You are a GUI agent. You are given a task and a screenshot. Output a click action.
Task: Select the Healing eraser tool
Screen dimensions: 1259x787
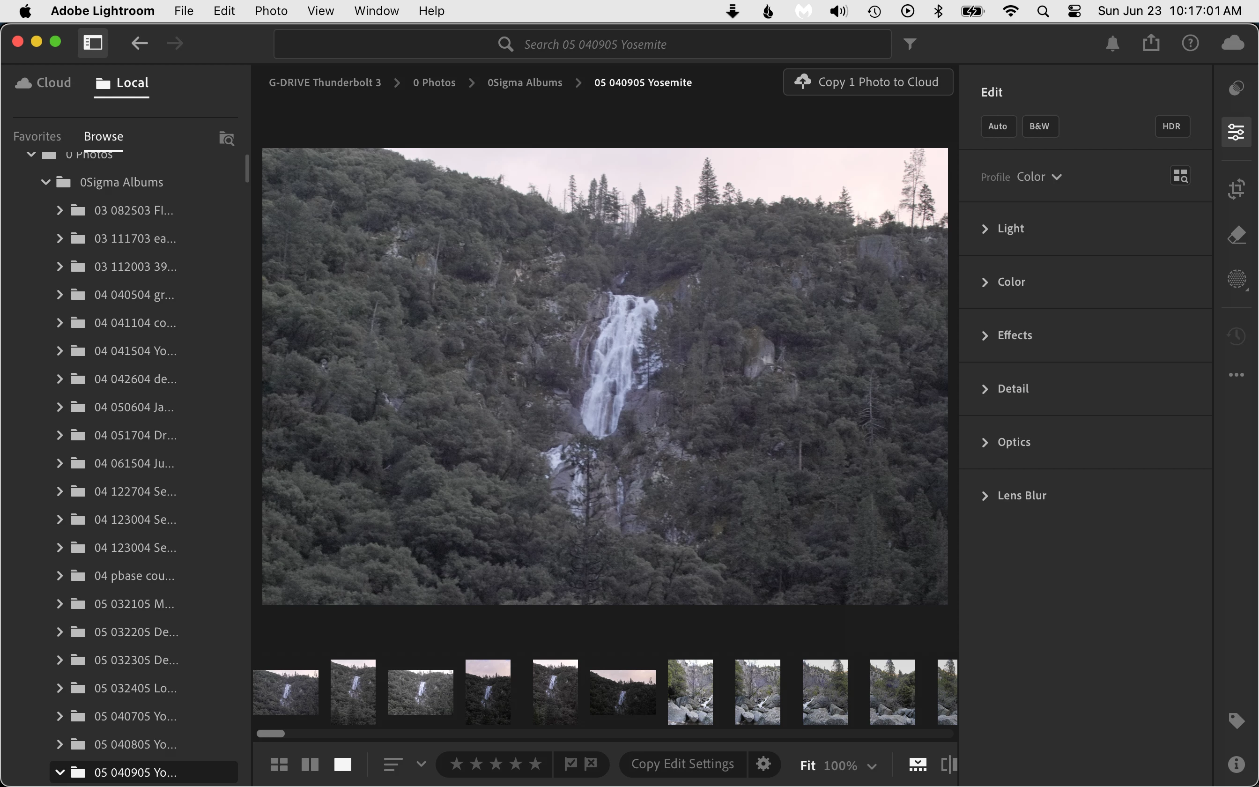pyautogui.click(x=1236, y=235)
